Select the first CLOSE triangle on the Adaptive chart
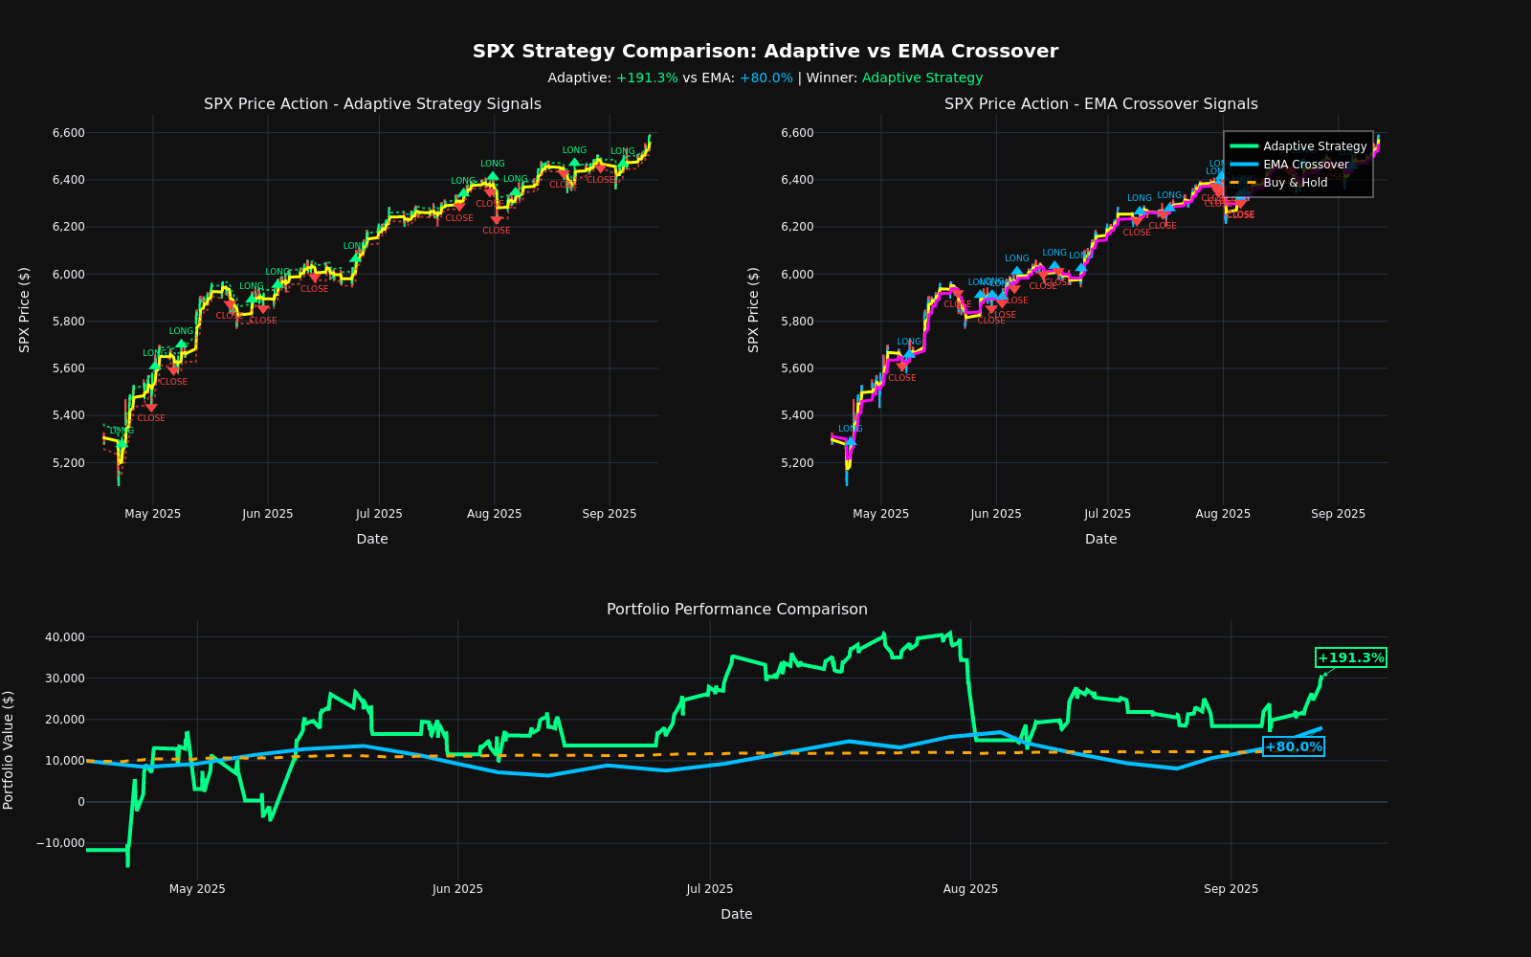The height and width of the screenshot is (957, 1531). pos(150,408)
